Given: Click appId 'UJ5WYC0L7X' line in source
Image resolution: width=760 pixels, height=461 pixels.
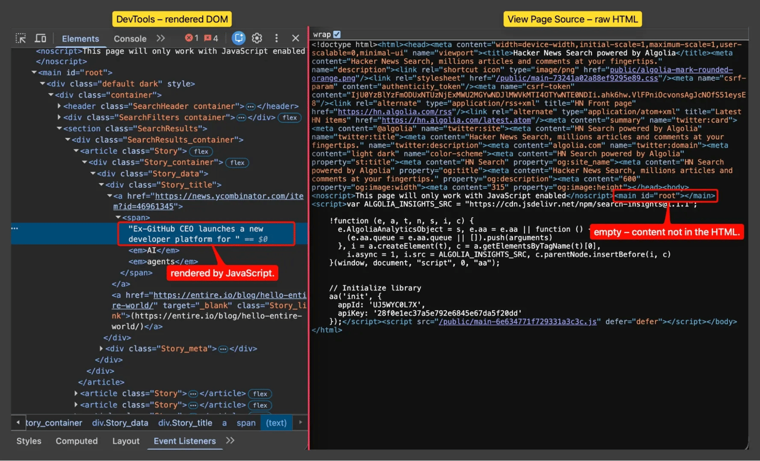Looking at the screenshot, I should point(381,305).
